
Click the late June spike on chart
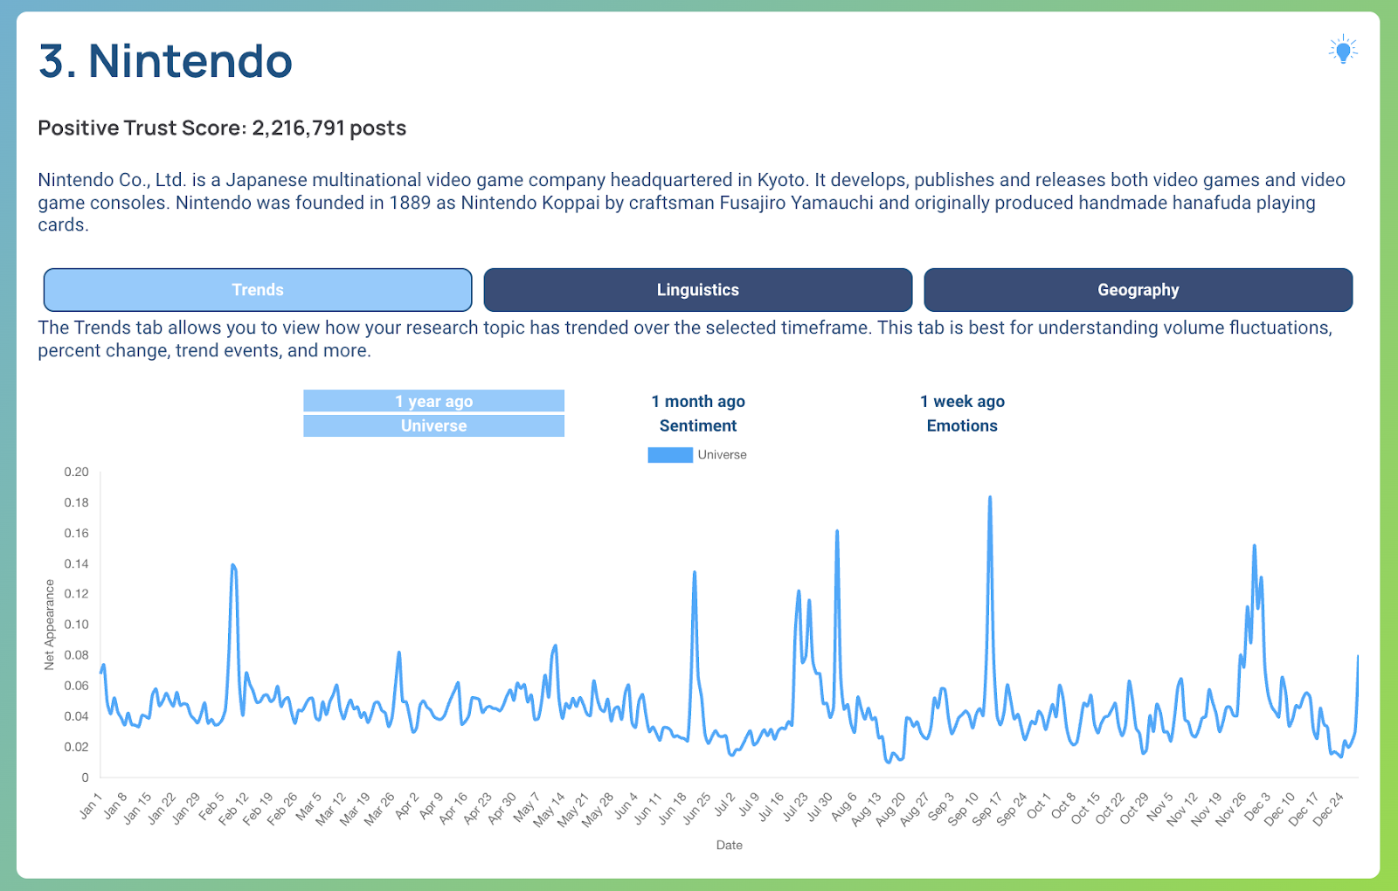tap(695, 572)
